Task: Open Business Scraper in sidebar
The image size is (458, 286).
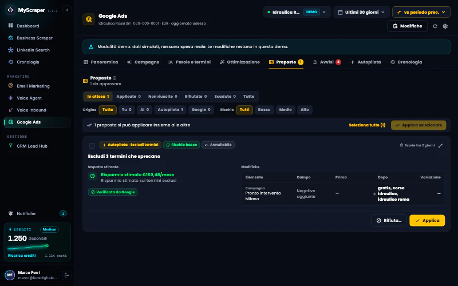Action: (37, 38)
